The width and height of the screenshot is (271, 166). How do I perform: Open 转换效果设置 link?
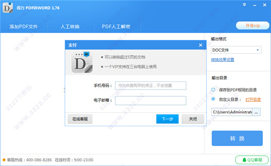point(222,60)
